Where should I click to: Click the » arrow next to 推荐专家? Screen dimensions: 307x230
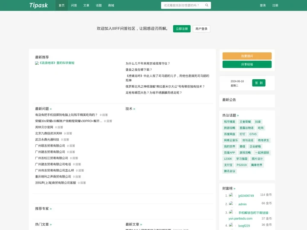51,209
